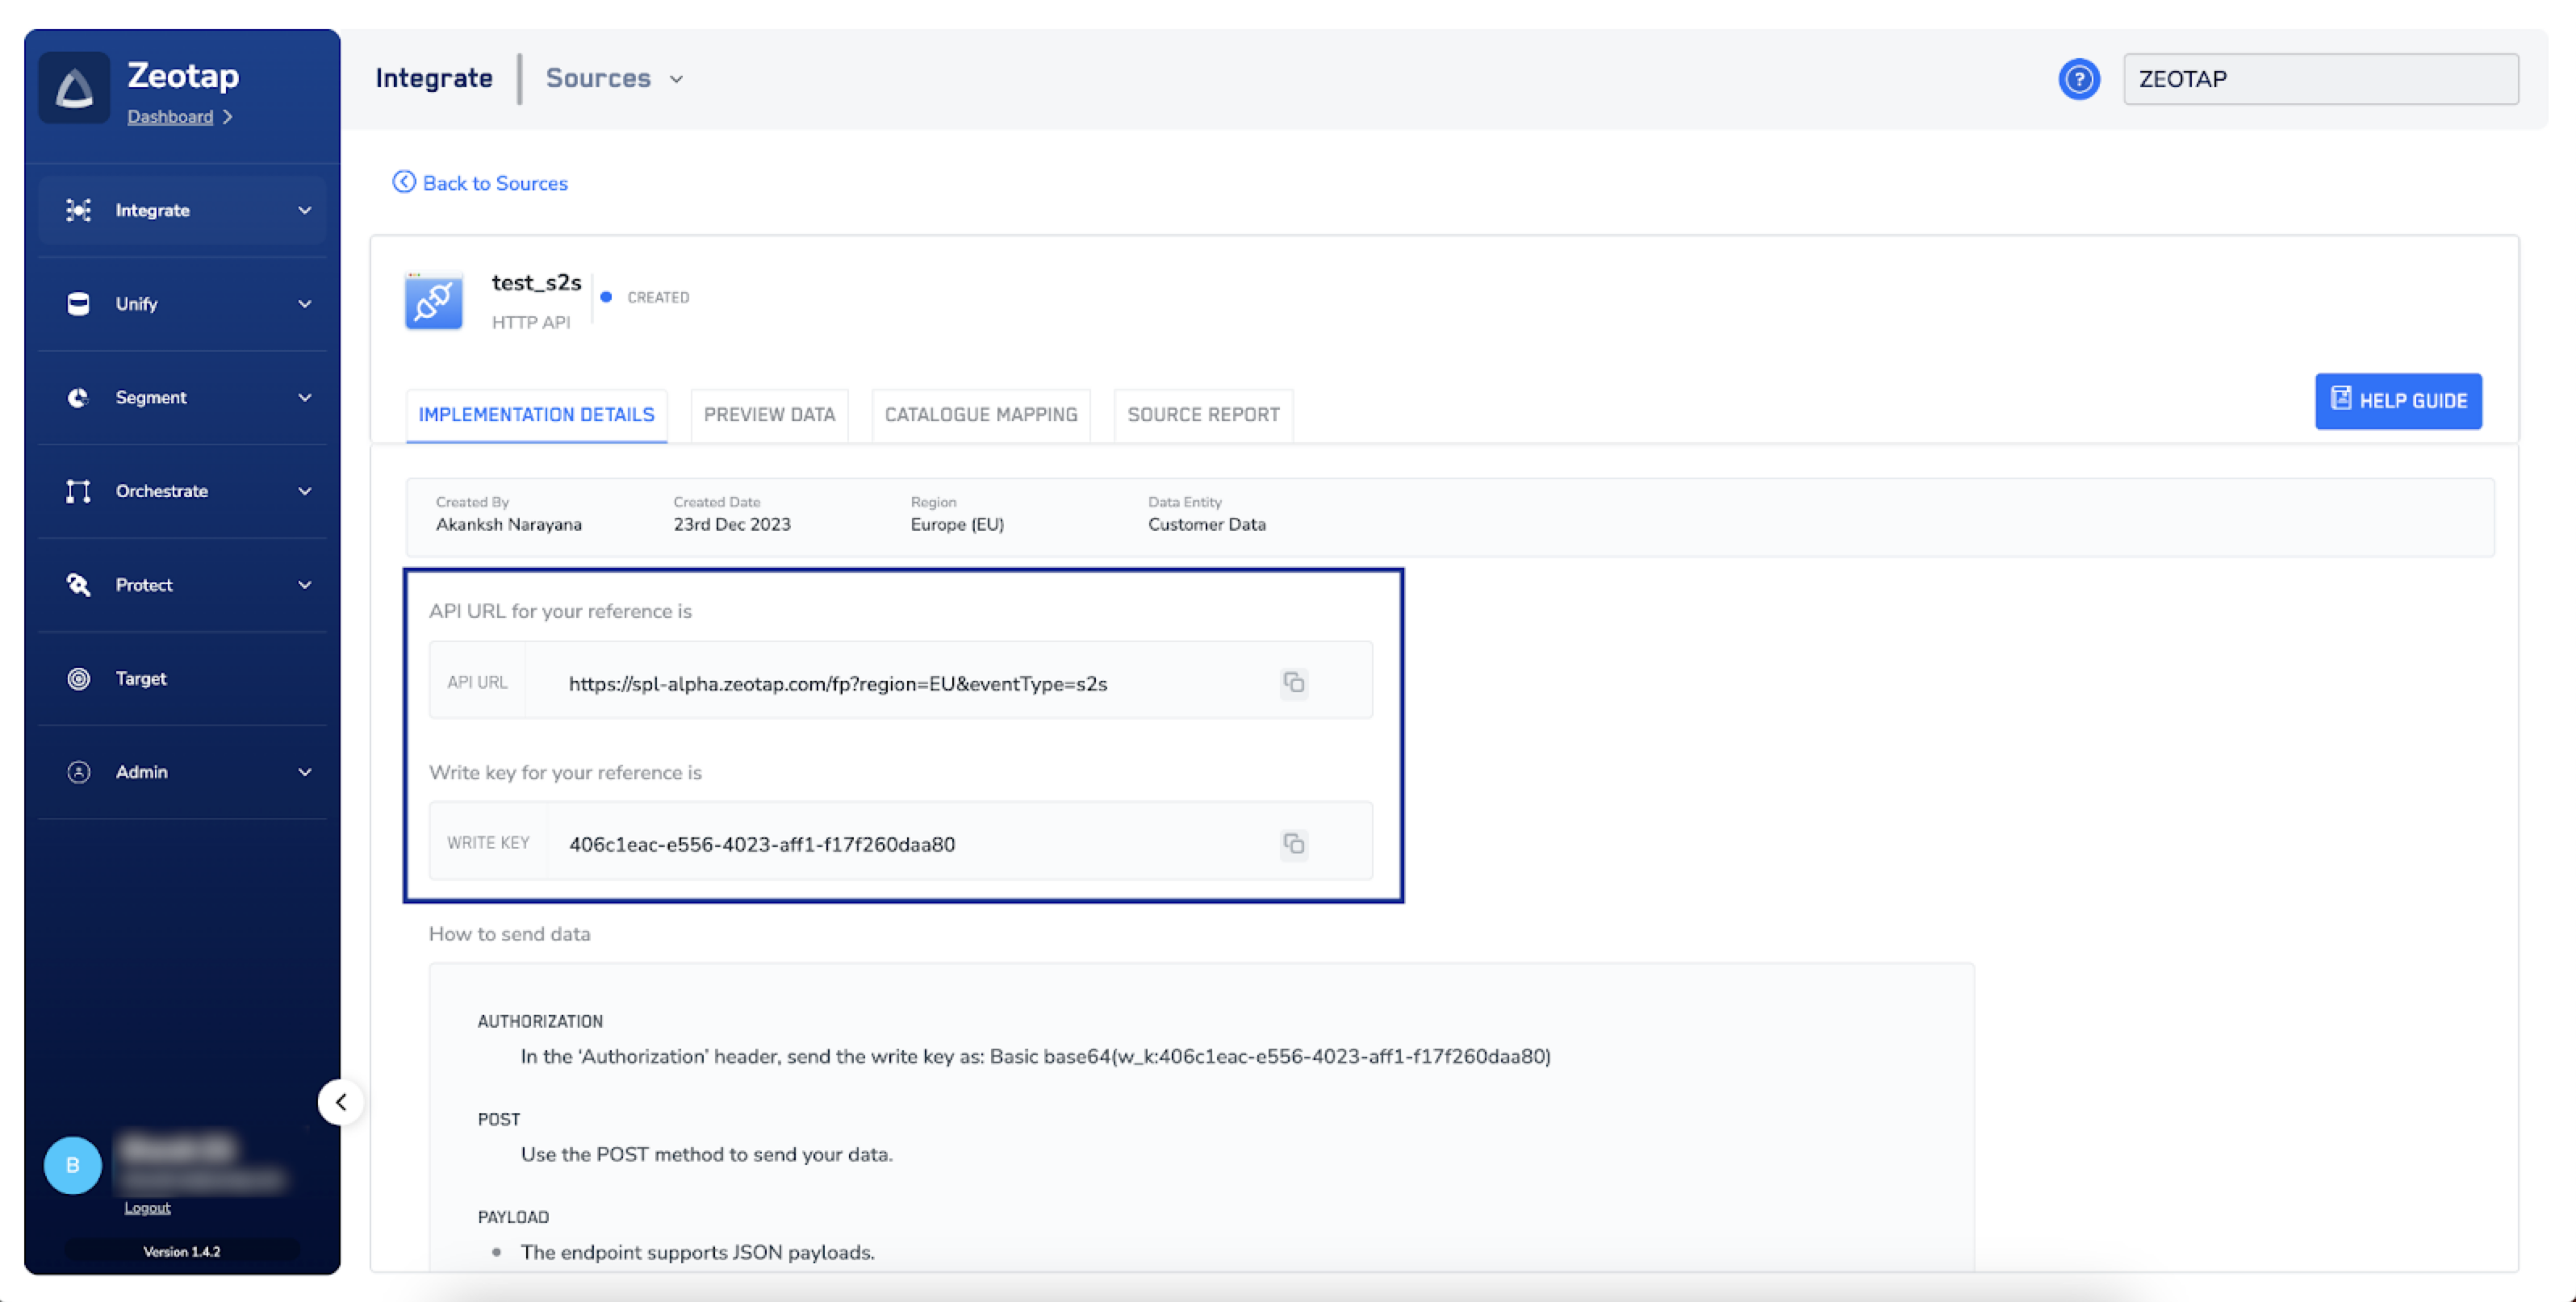Viewport: 2576px width, 1302px height.
Task: Switch to the Preview Data tab
Action: point(769,415)
